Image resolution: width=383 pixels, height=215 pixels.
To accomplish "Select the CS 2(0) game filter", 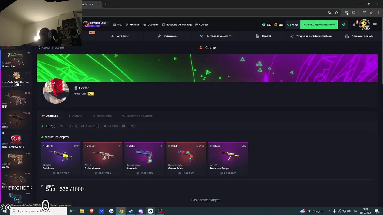I will point(48,126).
